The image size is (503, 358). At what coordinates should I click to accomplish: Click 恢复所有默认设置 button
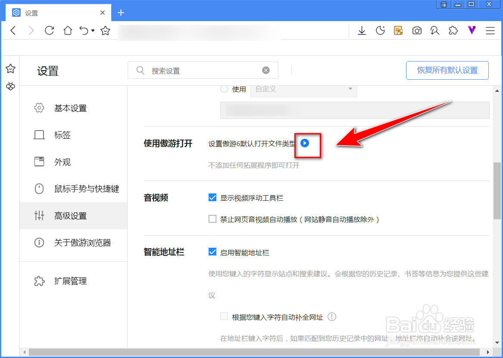point(447,71)
